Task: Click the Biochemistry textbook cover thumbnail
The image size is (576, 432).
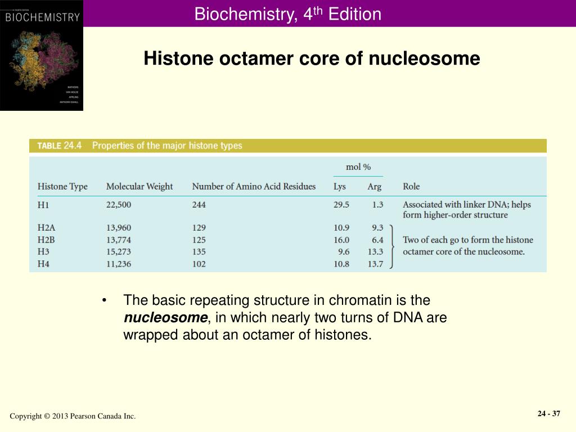Action: pos(42,56)
